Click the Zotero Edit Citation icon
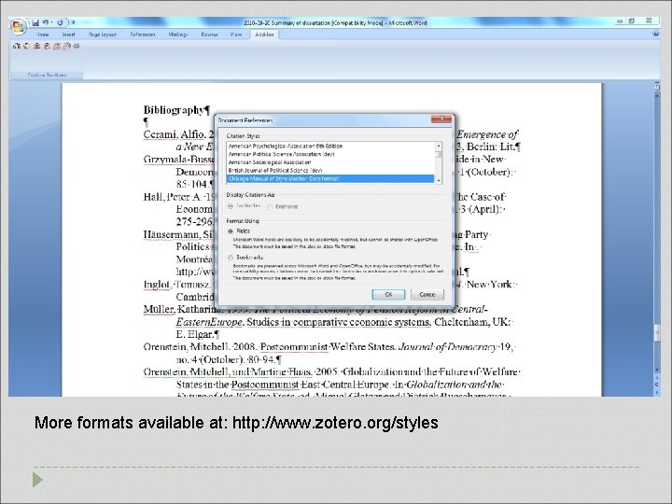The image size is (672, 504). click(26, 46)
